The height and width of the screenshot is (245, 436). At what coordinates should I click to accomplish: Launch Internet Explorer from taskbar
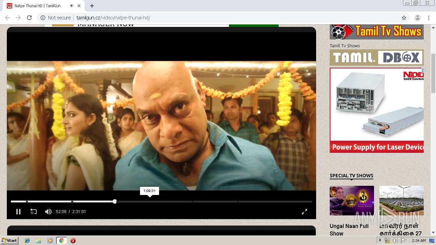coord(27,241)
